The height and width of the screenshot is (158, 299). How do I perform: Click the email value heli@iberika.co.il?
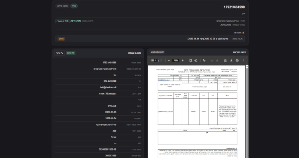point(108,87)
